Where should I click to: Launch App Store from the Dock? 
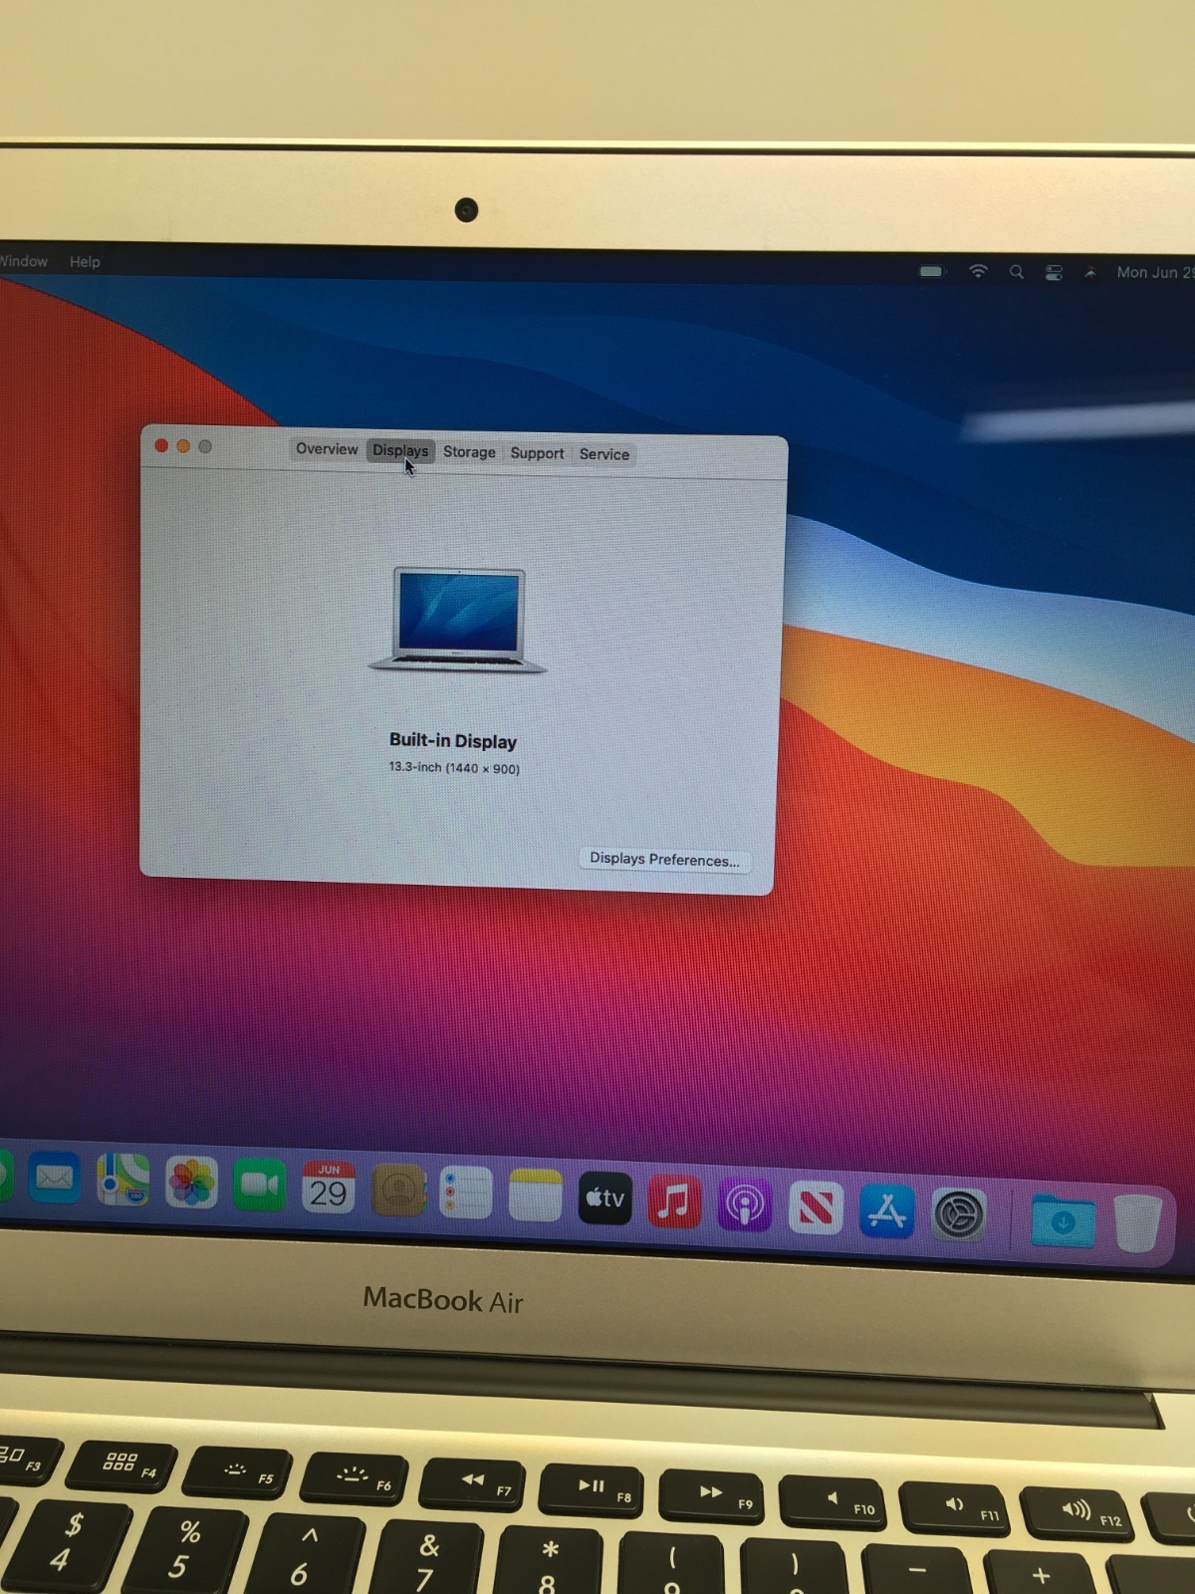point(886,1210)
